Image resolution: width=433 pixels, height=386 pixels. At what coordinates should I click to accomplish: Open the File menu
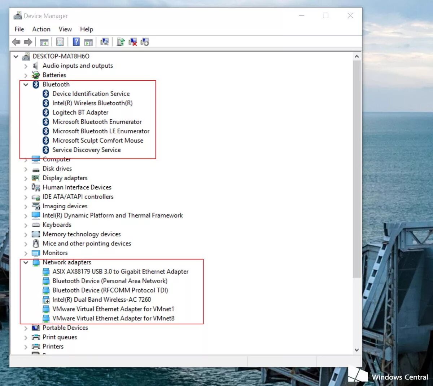(19, 29)
